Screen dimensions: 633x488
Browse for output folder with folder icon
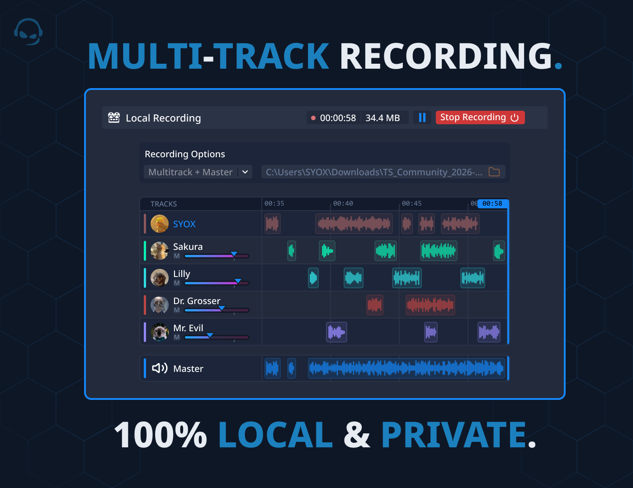pos(494,172)
